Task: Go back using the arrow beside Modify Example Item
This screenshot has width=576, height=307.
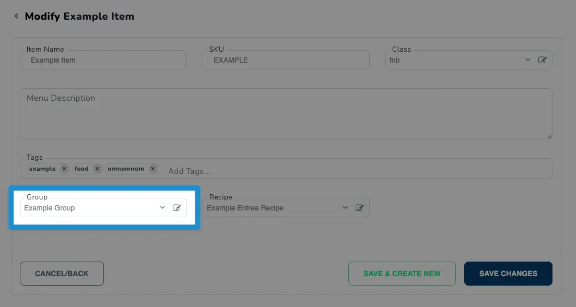Action: pyautogui.click(x=16, y=16)
